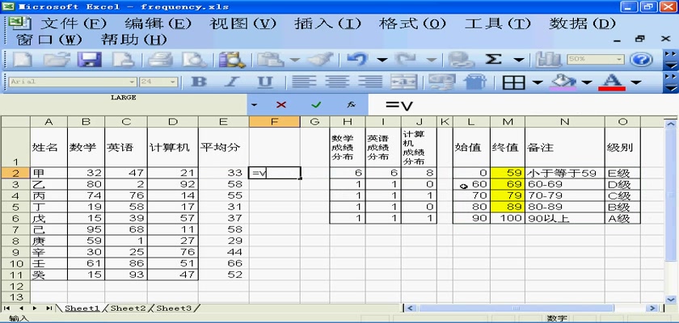
Task: Select cell M2 containing 59
Action: click(508, 173)
